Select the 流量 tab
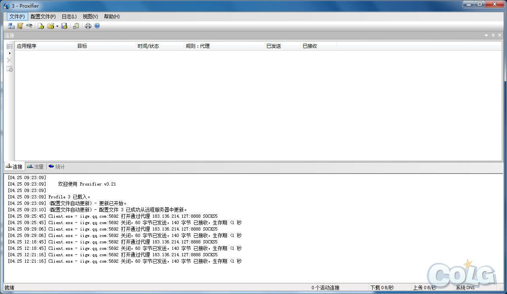507x294 pixels. click(35, 166)
